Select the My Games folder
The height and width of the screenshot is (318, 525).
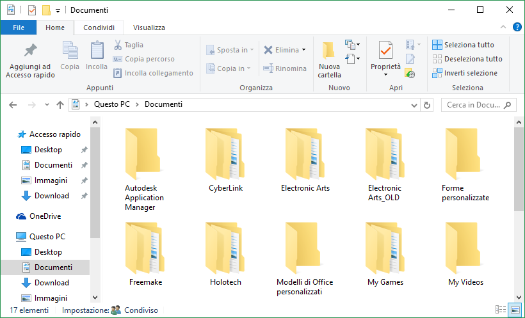[x=385, y=254]
